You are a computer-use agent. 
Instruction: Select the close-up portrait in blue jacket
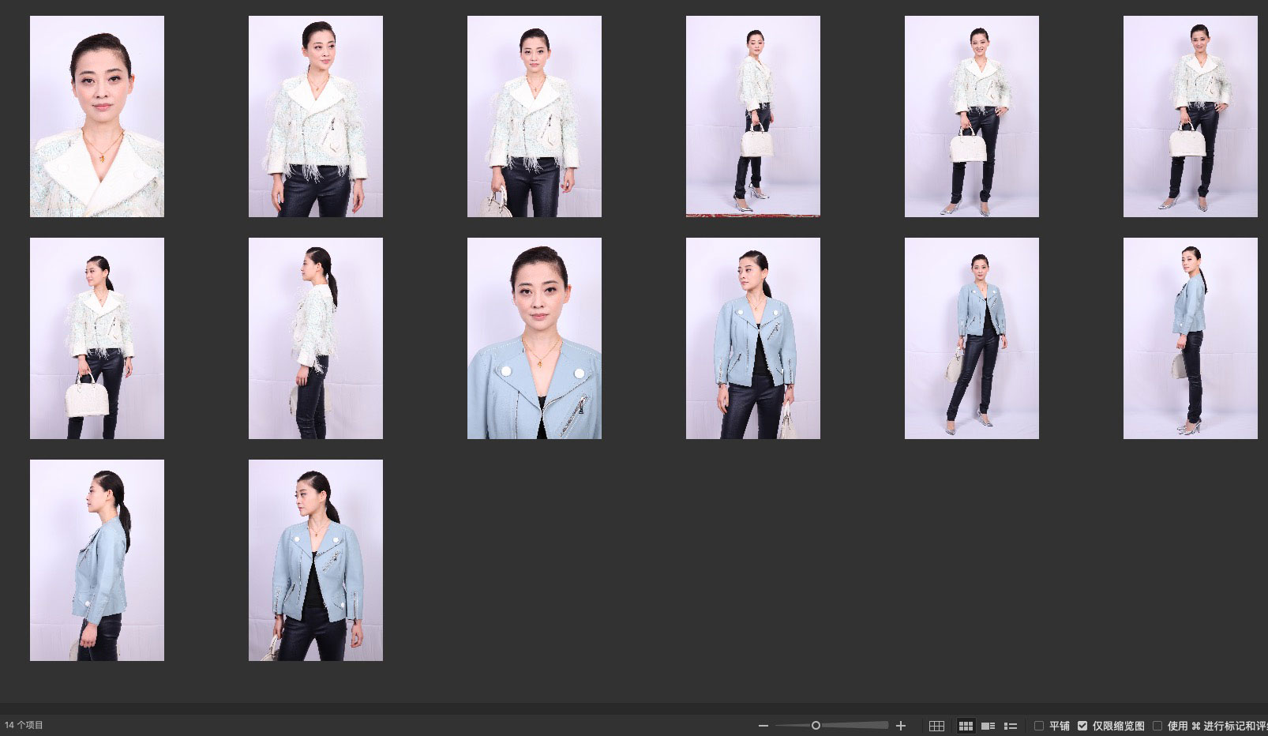tap(535, 338)
